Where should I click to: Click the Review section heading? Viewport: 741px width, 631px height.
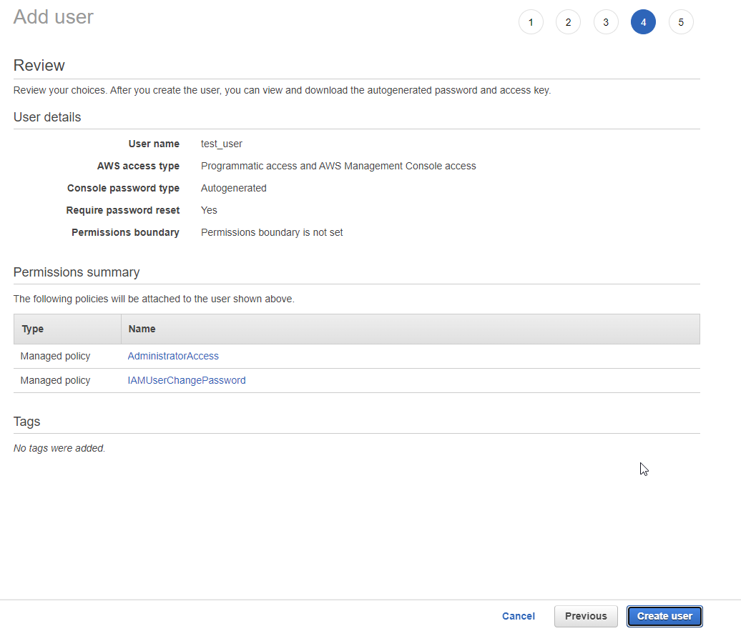click(x=39, y=65)
